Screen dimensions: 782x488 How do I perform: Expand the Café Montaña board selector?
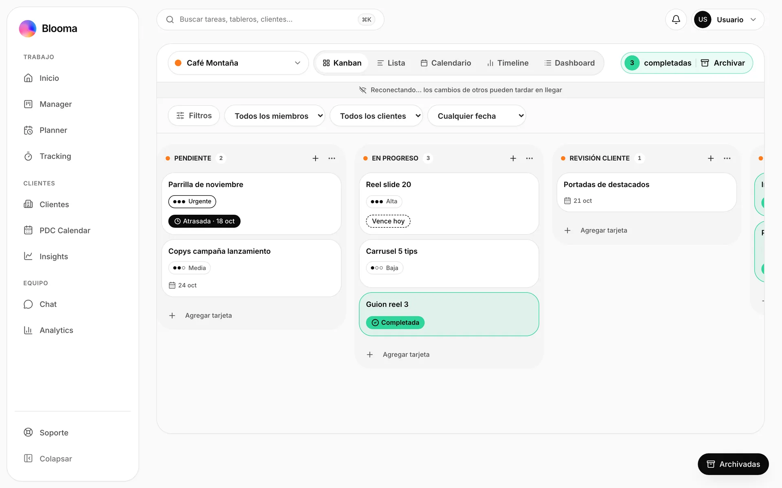coord(238,63)
